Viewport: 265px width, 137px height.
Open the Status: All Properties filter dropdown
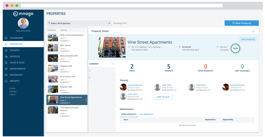[x=79, y=23]
